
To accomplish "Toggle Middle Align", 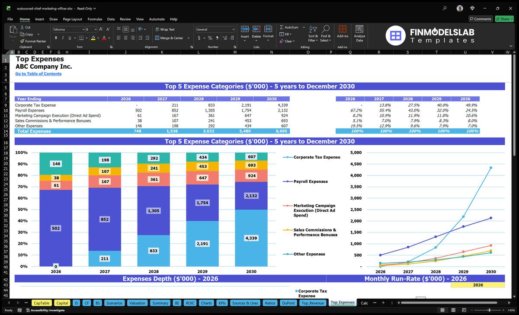I will point(125,29).
